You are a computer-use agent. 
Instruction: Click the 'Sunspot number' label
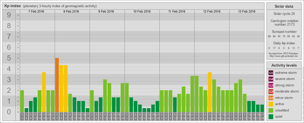pos(284,32)
